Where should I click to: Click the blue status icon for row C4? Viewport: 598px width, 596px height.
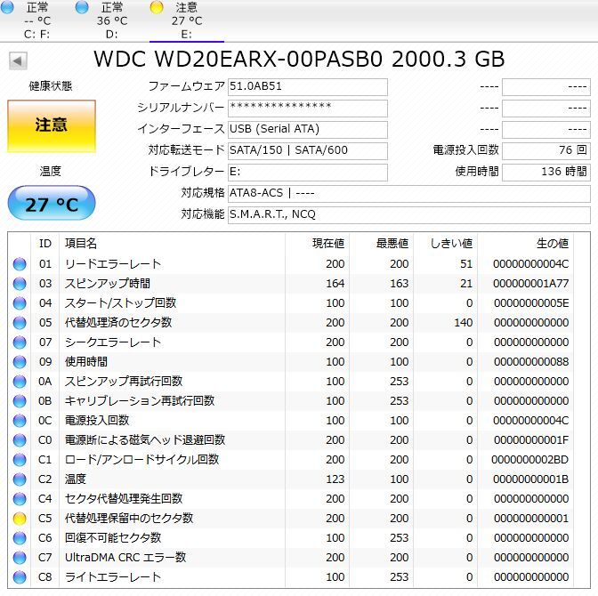pyautogui.click(x=20, y=499)
